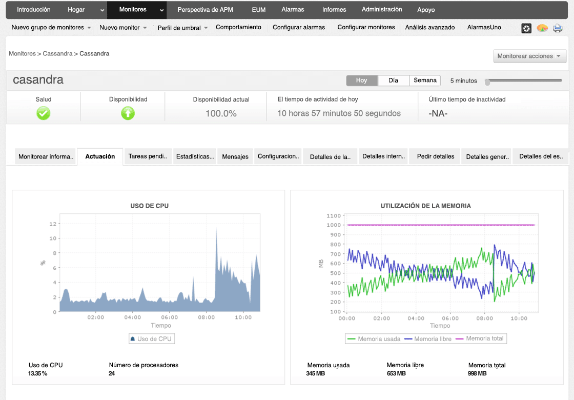
Task: Open the Análisis avanzado option
Action: tap(429, 27)
